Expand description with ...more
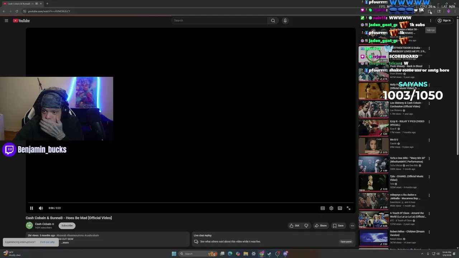The width and height of the screenshot is (459, 258). coord(65,243)
